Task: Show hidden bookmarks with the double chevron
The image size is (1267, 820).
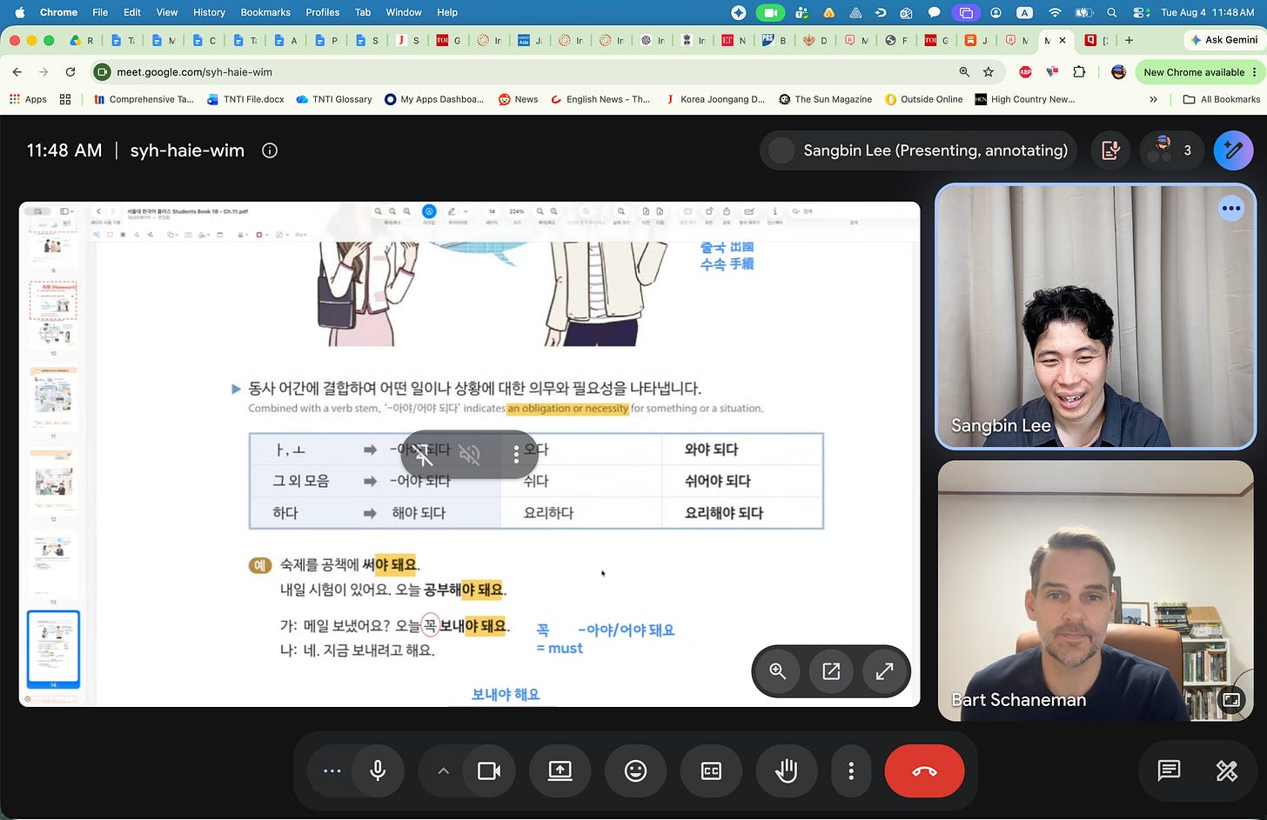Action: pyautogui.click(x=1153, y=99)
